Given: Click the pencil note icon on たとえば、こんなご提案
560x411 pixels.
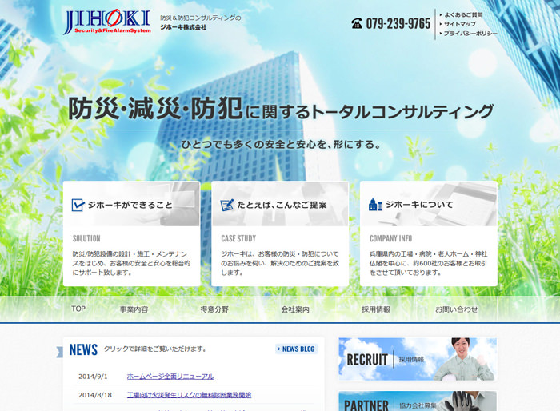Looking at the screenshot, I should (226, 205).
